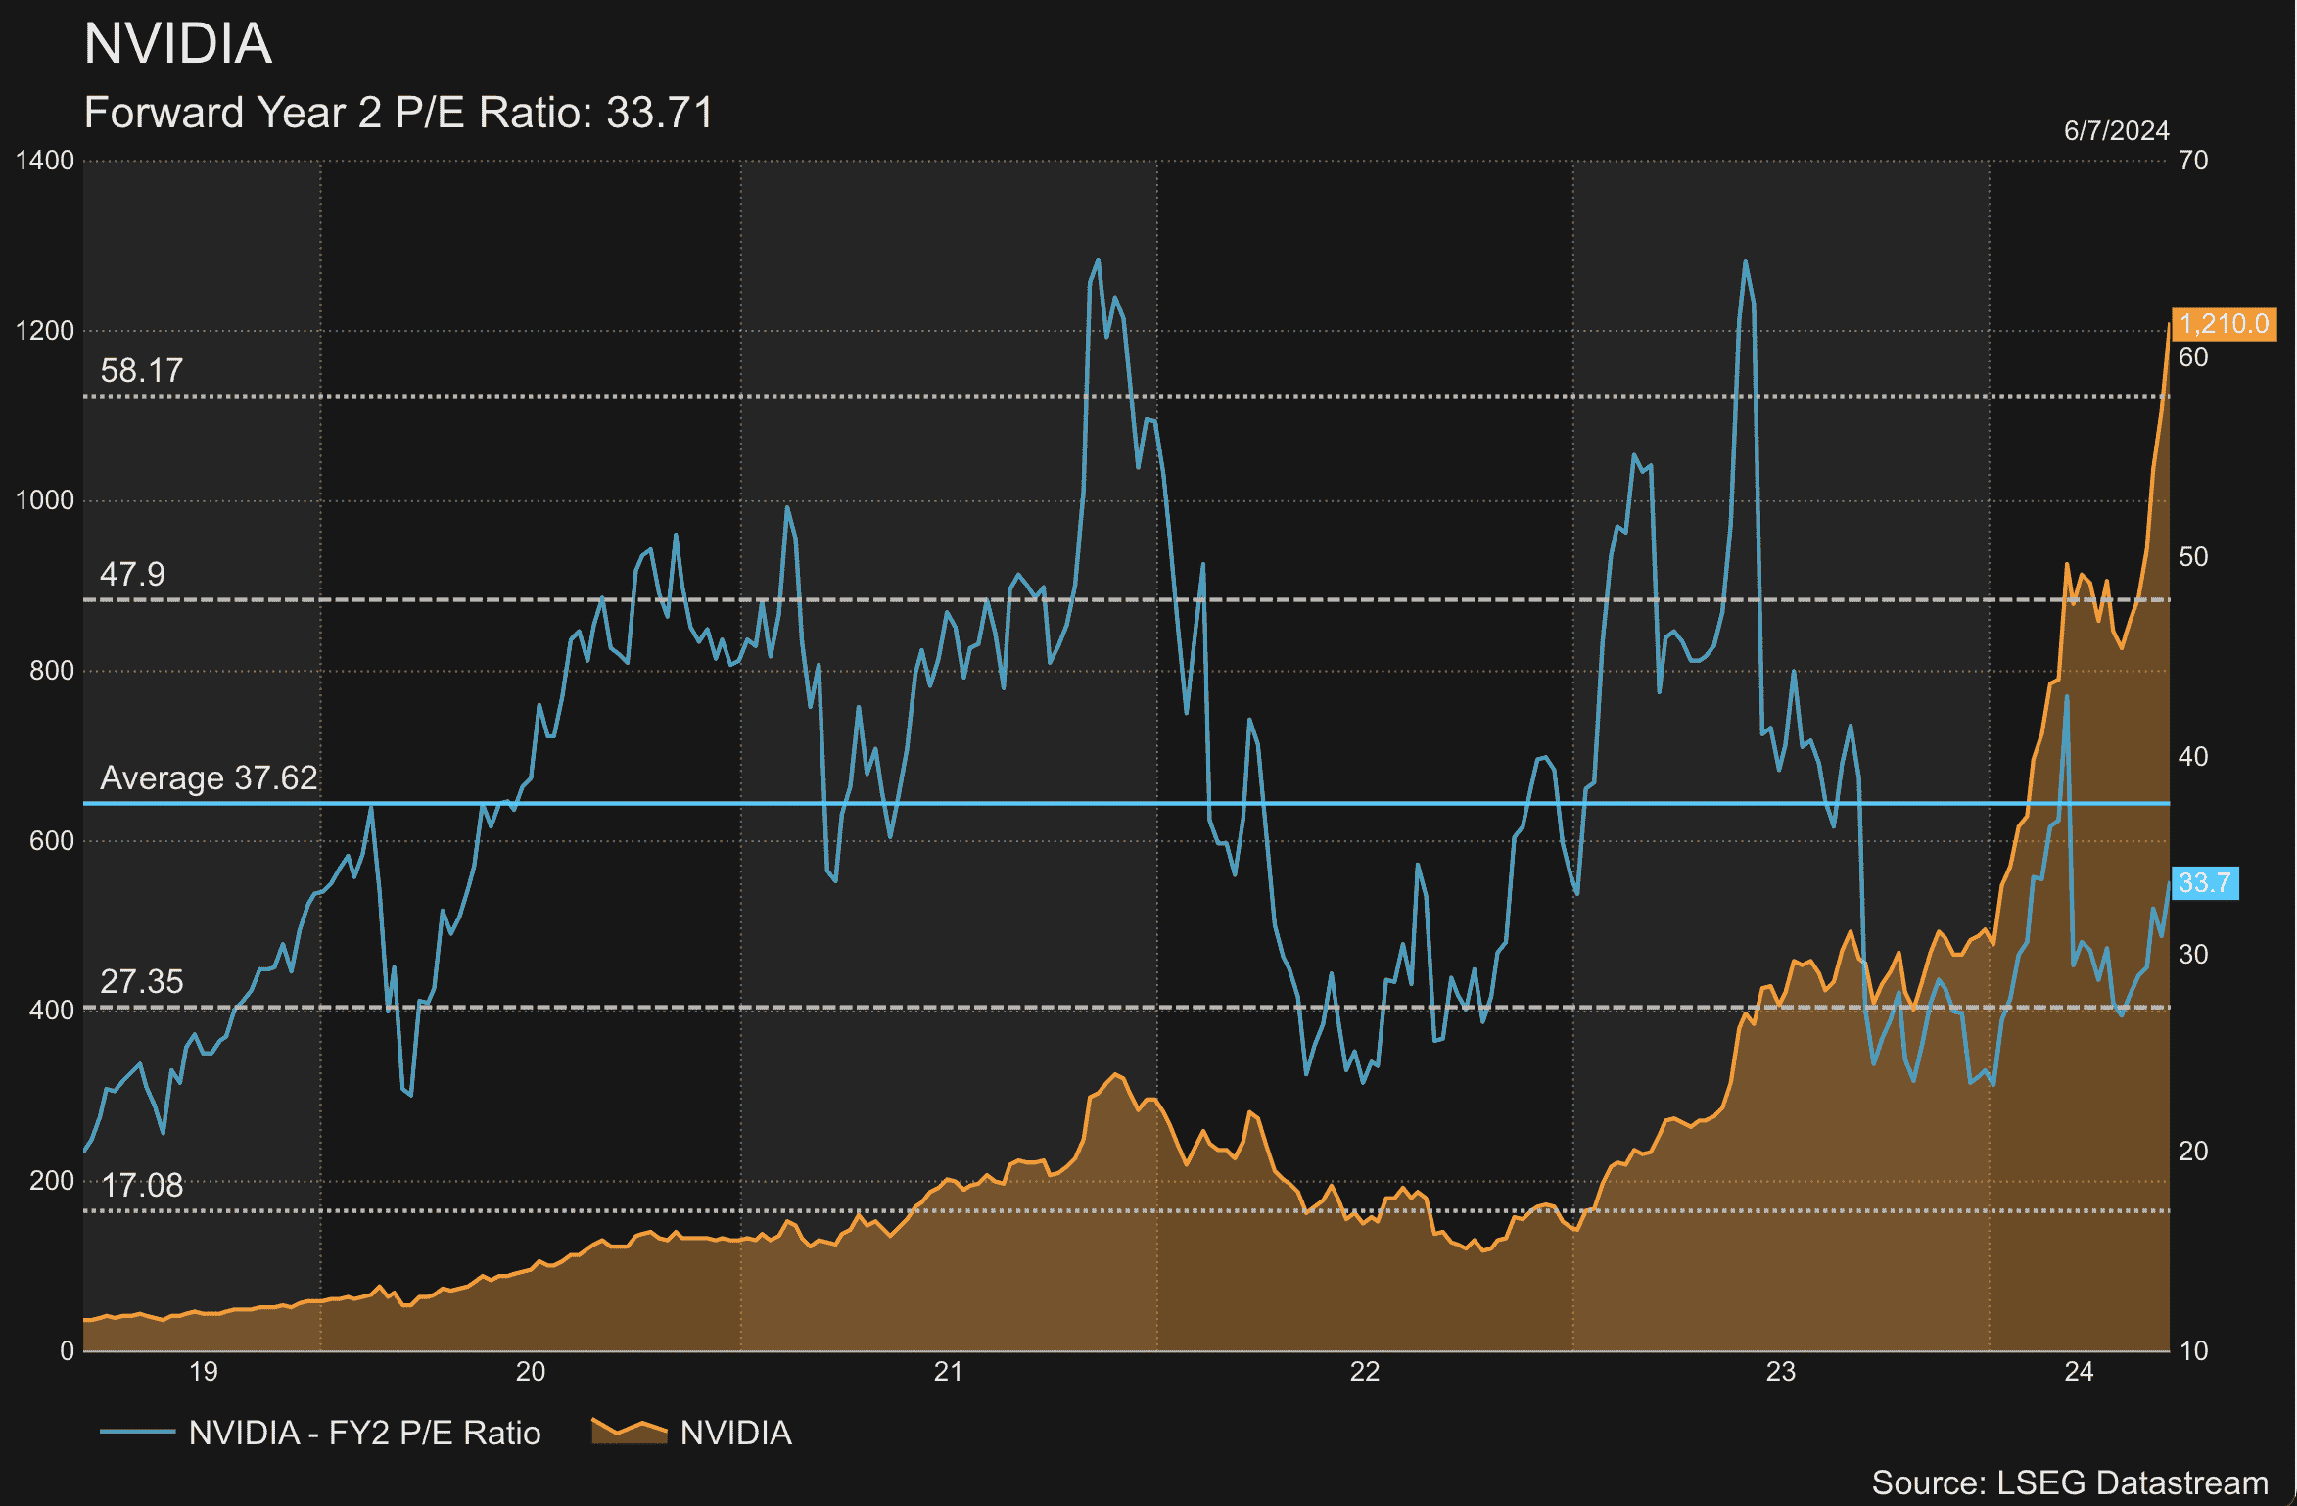2297x1506 pixels.
Task: Click the Average 37.62 line label
Action: coord(209,777)
